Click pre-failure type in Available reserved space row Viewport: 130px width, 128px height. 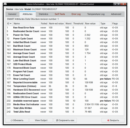click(105, 101)
